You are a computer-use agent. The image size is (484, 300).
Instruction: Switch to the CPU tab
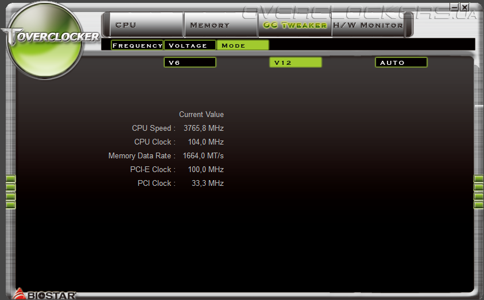pos(146,25)
